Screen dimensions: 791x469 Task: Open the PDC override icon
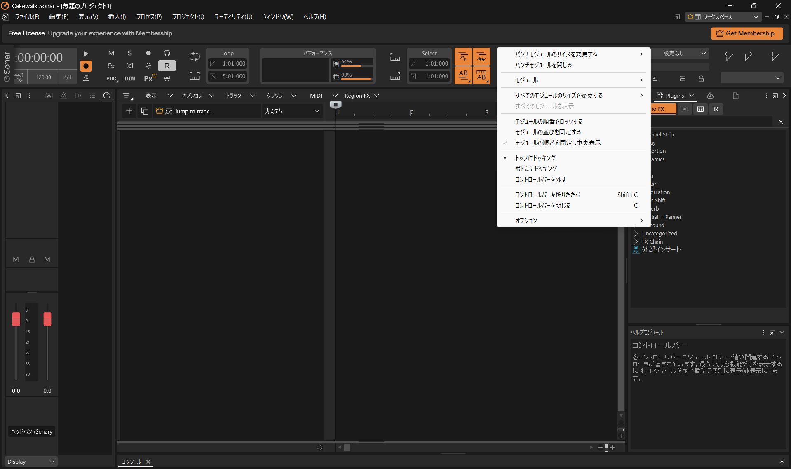point(111,78)
